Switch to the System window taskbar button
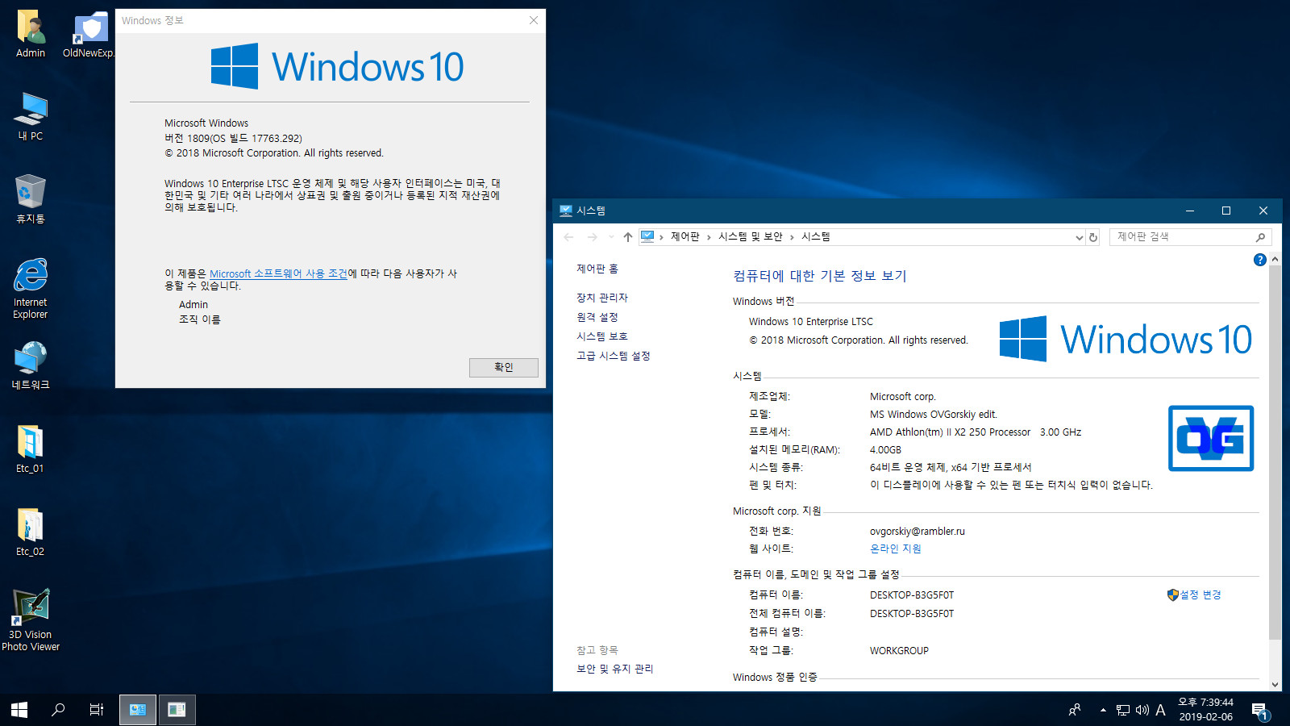Viewport: 1290px width, 726px height. click(138, 710)
